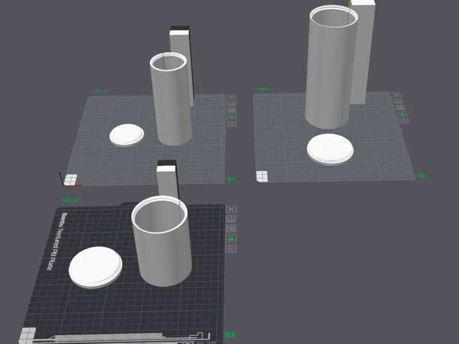This screenshot has width=459, height=344.
Task: Arrange objects on plate 03
Action: coord(231,228)
